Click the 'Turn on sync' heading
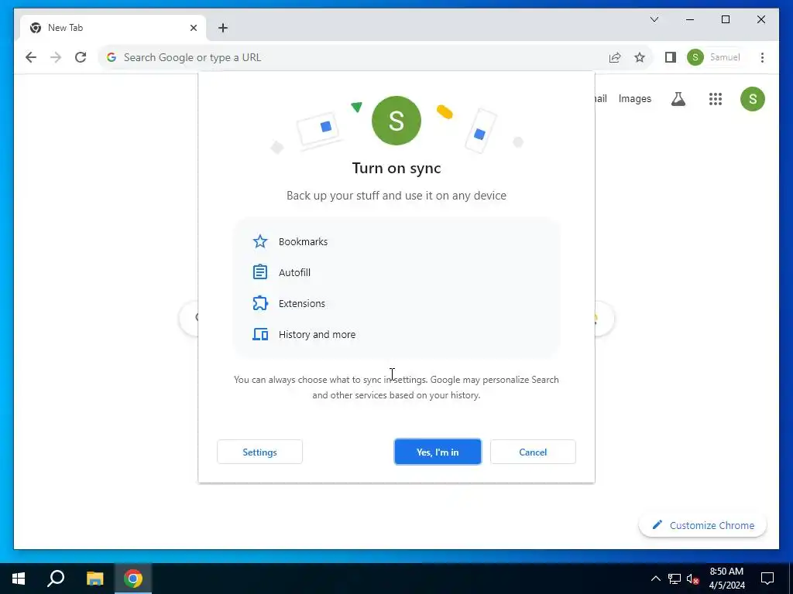The height and width of the screenshot is (594, 793). pos(396,168)
